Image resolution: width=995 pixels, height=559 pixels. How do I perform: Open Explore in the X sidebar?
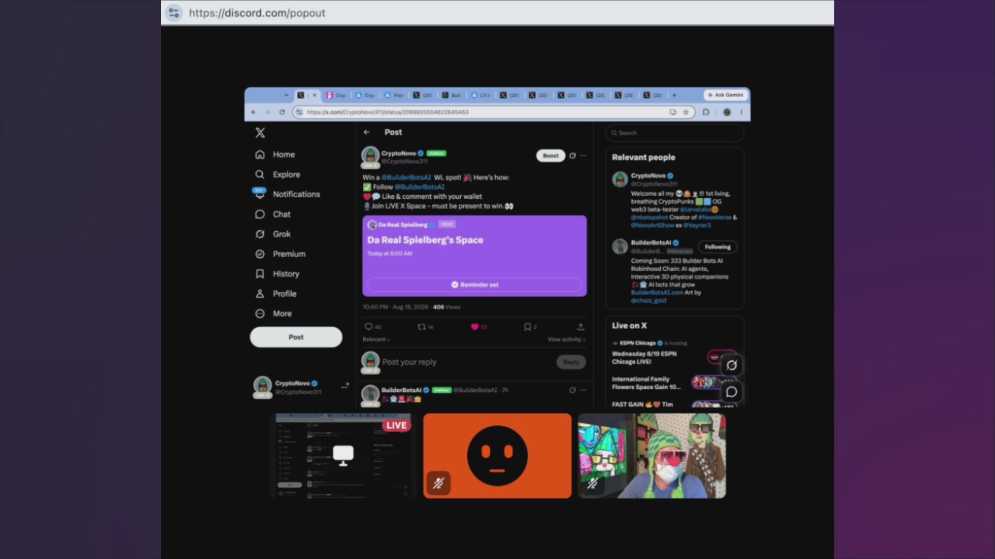[278, 174]
